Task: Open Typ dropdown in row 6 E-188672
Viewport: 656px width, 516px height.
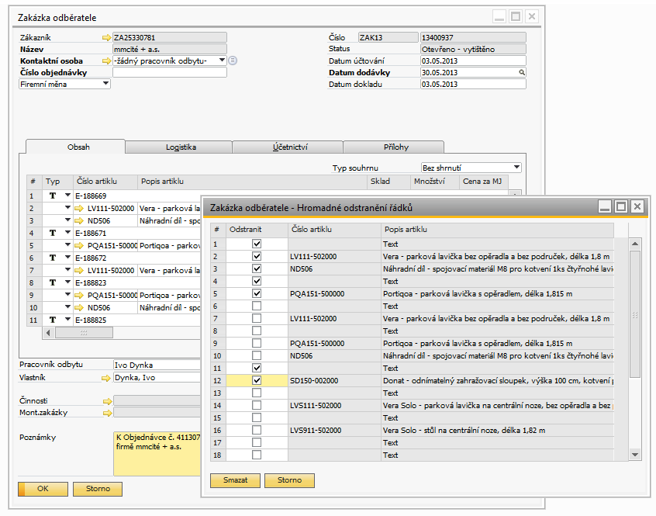Action: point(67,258)
